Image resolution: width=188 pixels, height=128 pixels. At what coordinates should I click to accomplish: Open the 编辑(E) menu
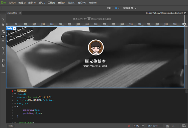[22, 3]
